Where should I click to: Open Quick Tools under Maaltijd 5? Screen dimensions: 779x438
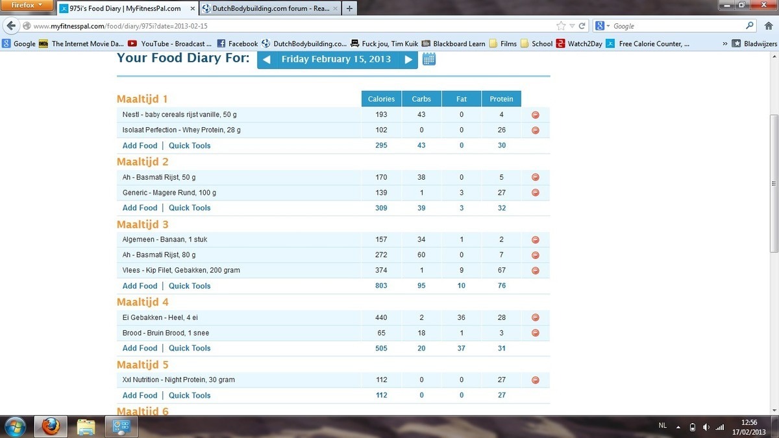click(190, 396)
